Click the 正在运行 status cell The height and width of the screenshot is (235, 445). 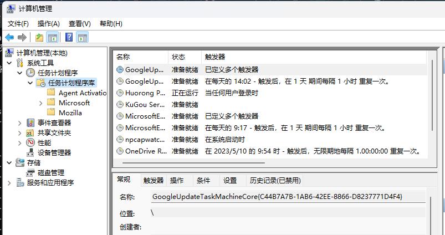pyautogui.click(x=185, y=93)
